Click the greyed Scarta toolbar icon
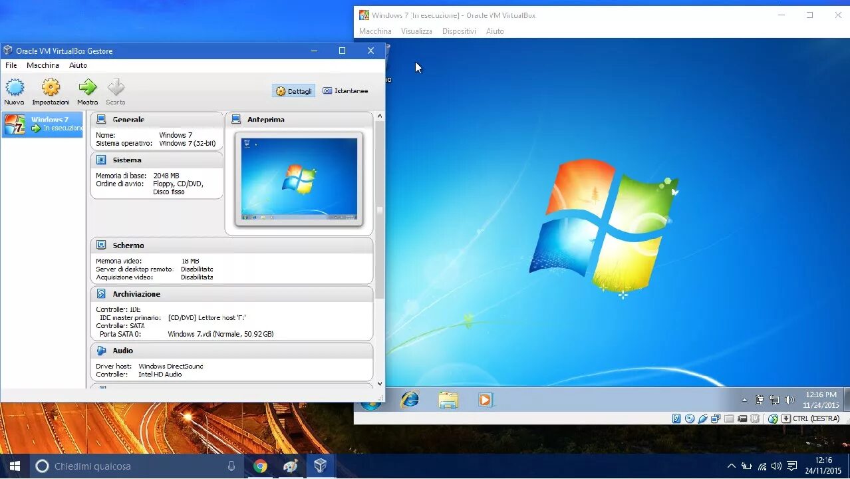The image size is (850, 479). point(116,87)
